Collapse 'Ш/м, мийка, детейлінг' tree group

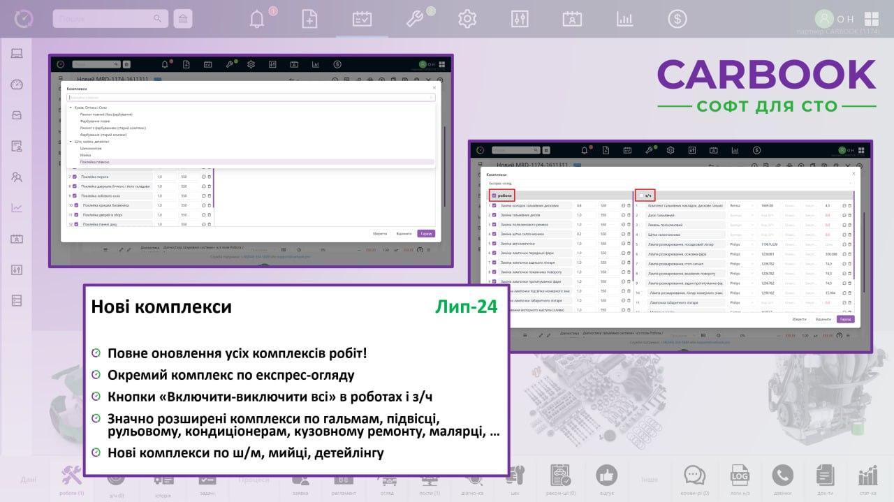click(70, 142)
